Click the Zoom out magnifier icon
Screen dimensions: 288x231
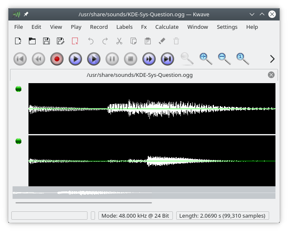(224, 59)
